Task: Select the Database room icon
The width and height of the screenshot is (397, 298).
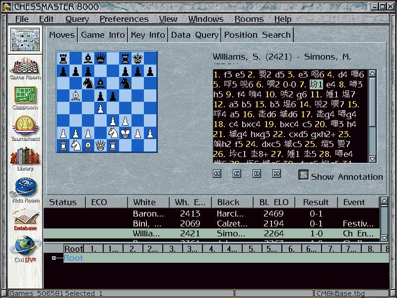Action: point(25,220)
